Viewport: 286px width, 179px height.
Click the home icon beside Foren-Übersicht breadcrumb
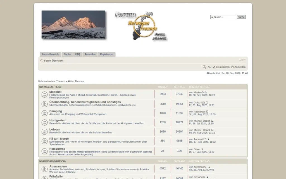(x=42, y=61)
